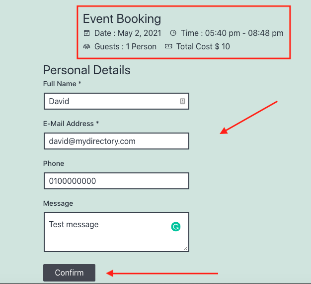The width and height of the screenshot is (311, 284).
Task: Click the calendar icon beside Date
Action: [86, 33]
